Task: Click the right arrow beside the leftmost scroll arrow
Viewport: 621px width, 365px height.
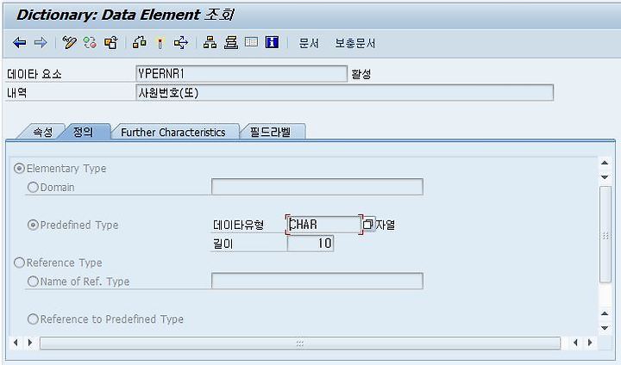Action: pyautogui.click(x=30, y=343)
